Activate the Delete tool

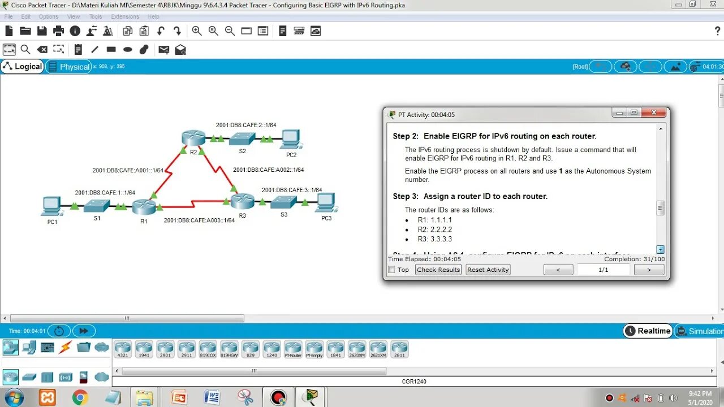point(42,50)
